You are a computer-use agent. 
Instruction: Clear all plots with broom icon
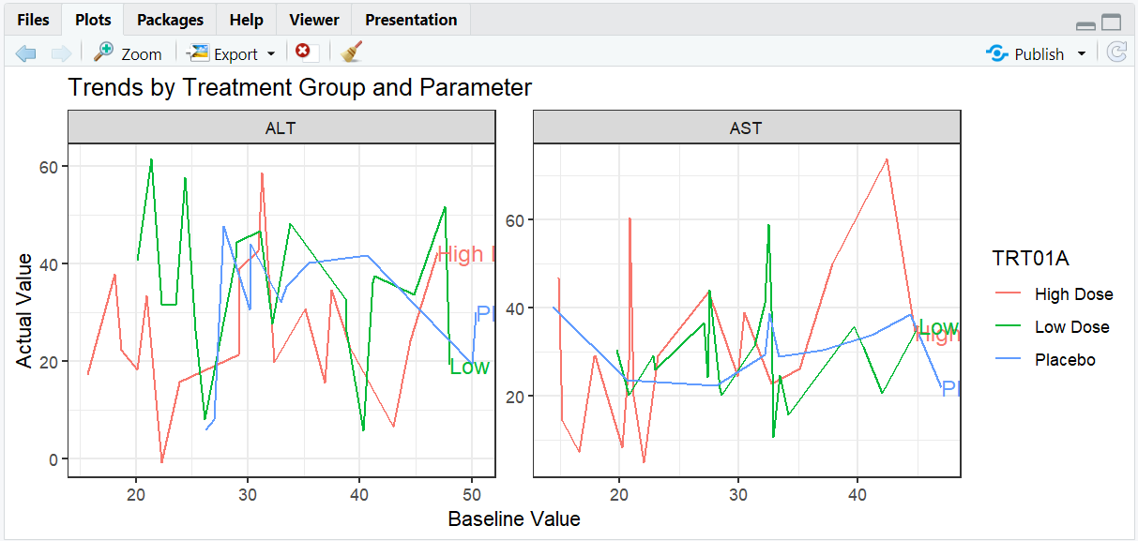352,53
